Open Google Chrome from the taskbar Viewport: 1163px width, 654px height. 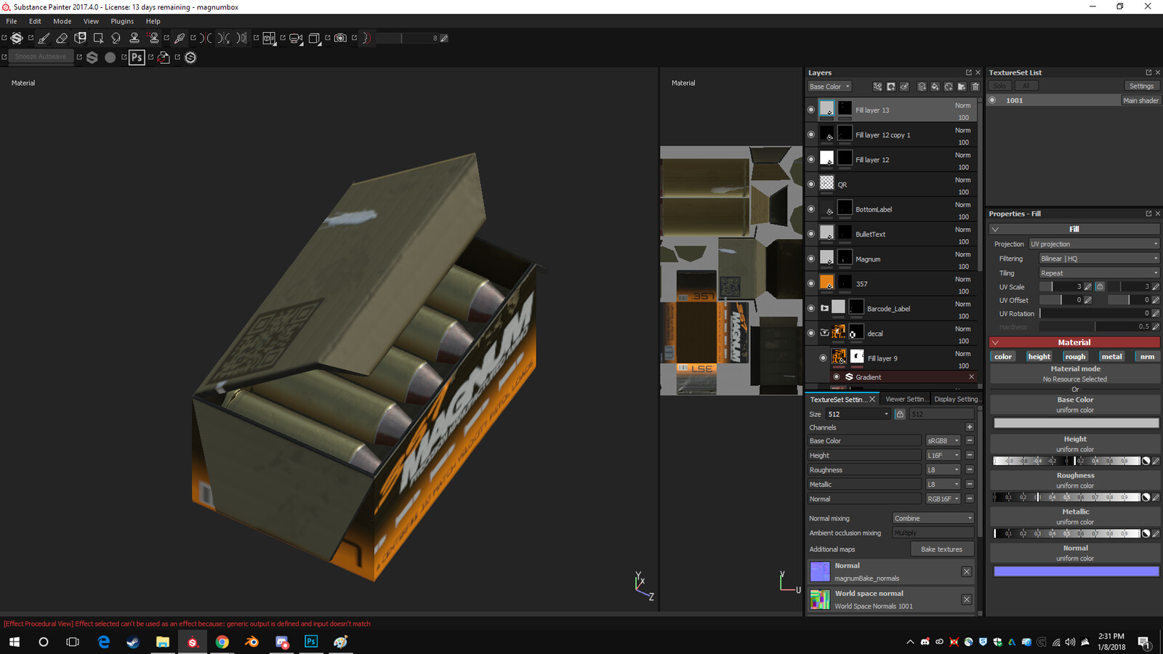pyautogui.click(x=222, y=642)
